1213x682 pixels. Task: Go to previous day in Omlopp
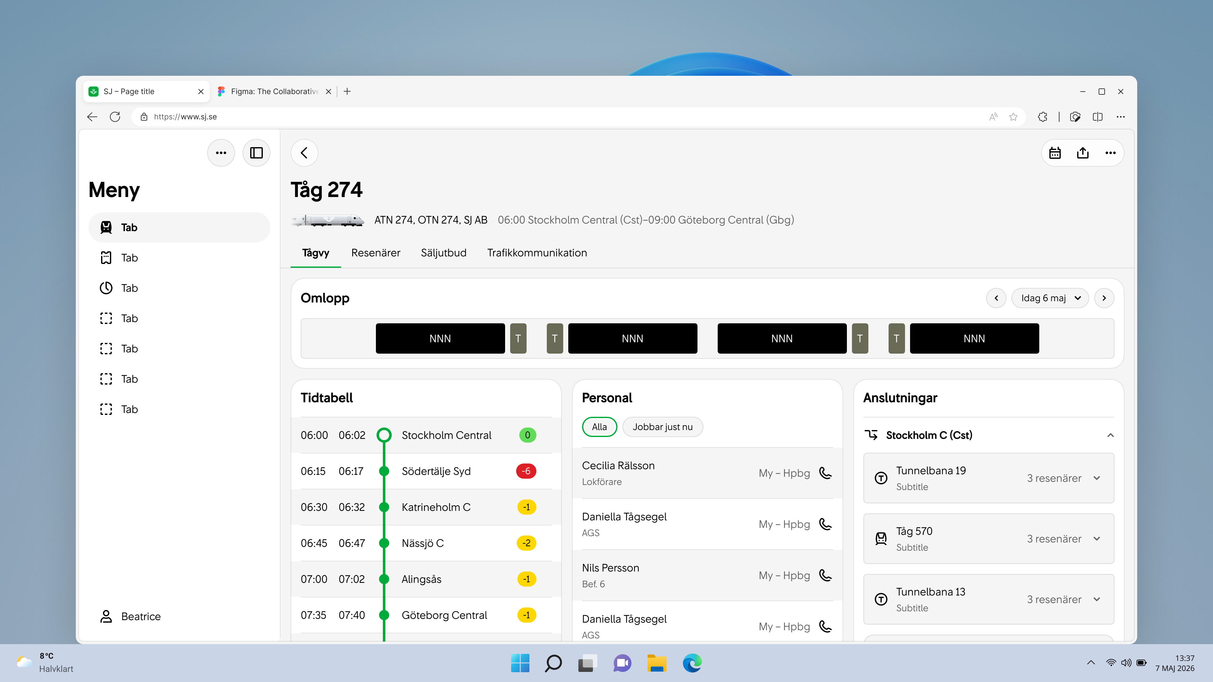pos(996,298)
